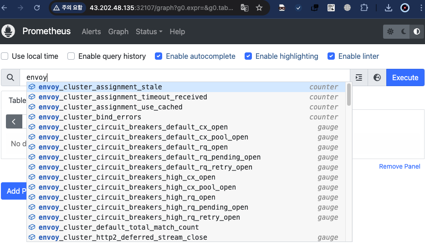Image resolution: width=425 pixels, height=247 pixels.
Task: Select envoy_cluster_assignment_timeout_received suggestion
Action: tap(186, 97)
